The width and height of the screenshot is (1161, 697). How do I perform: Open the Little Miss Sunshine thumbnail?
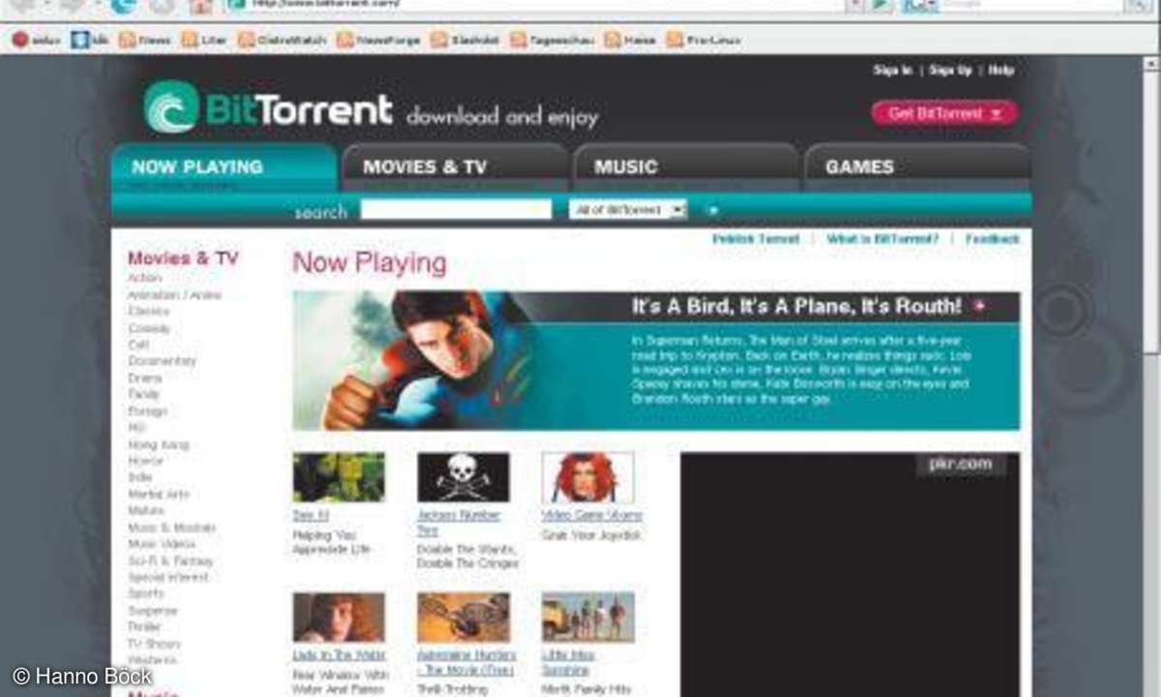point(587,617)
